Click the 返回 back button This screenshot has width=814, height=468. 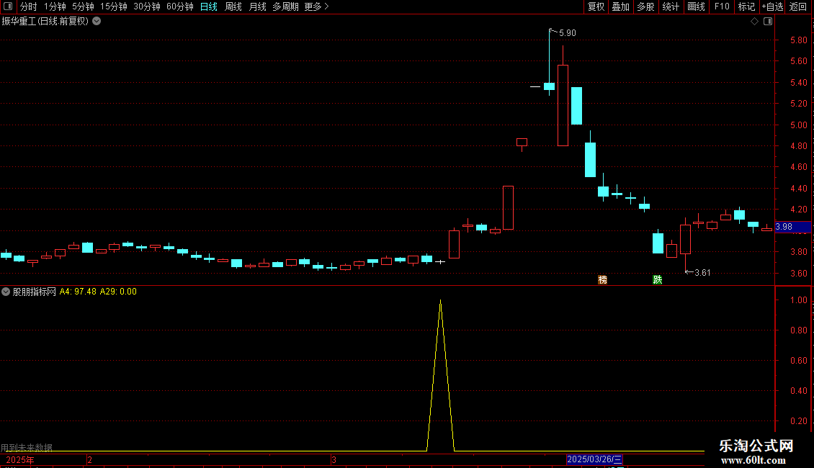pos(798,6)
